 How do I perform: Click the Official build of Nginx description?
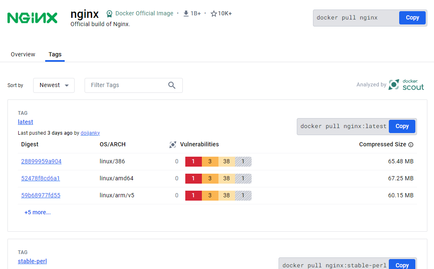100,24
